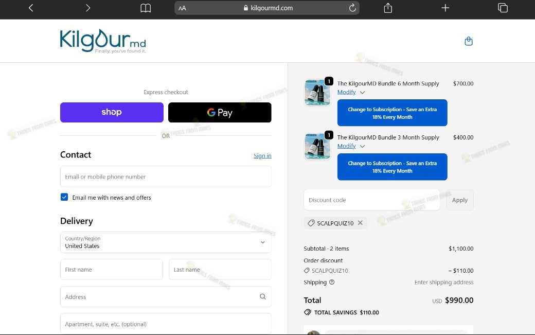Uncheck Email me with news and offers
Viewport: 535px width, 335px height.
point(64,197)
